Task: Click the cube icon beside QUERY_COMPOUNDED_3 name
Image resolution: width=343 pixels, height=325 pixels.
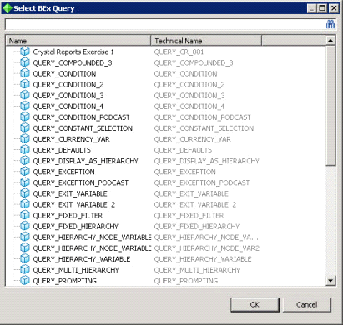Action: click(25, 62)
